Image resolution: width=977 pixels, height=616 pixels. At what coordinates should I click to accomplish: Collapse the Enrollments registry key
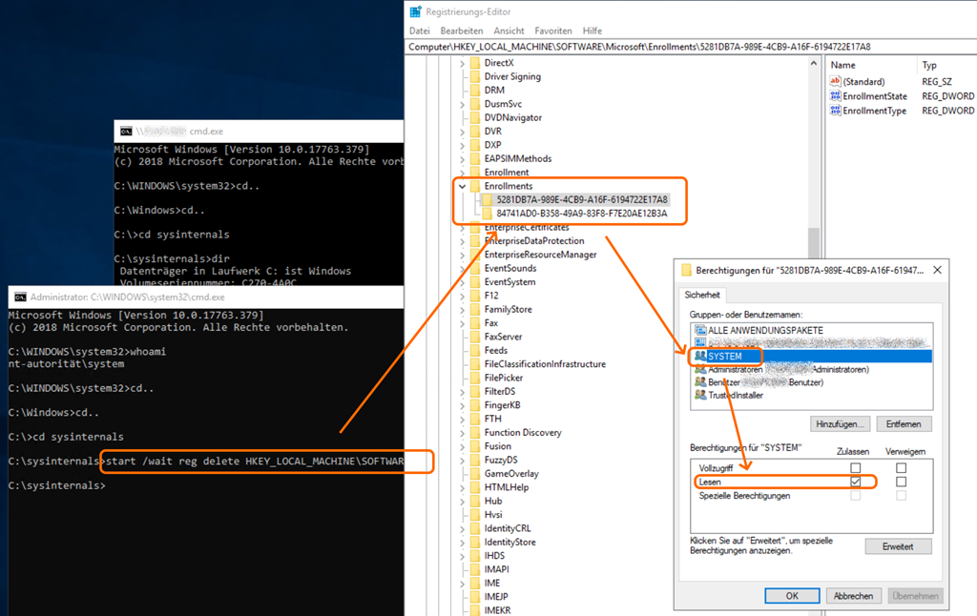tap(463, 186)
